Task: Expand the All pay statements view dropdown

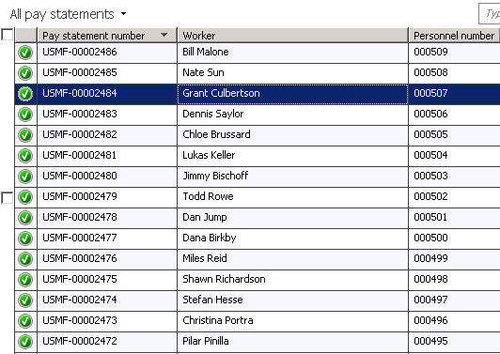Action: click(x=123, y=14)
